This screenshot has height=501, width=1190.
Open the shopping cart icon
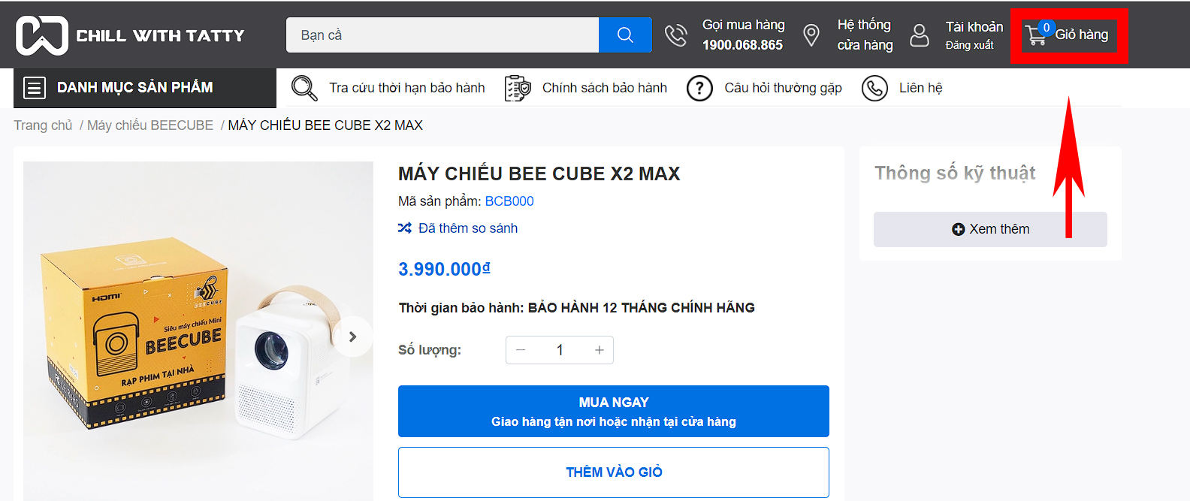click(x=1037, y=35)
